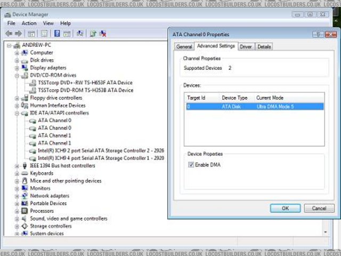The width and height of the screenshot is (341, 256).
Task: Expand the Network adapters node
Action: [x=17, y=196]
